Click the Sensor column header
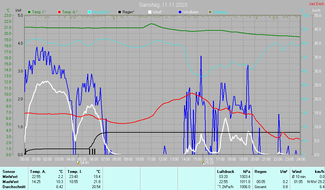The width and height of the screenshot is (325, 190). click(9, 172)
